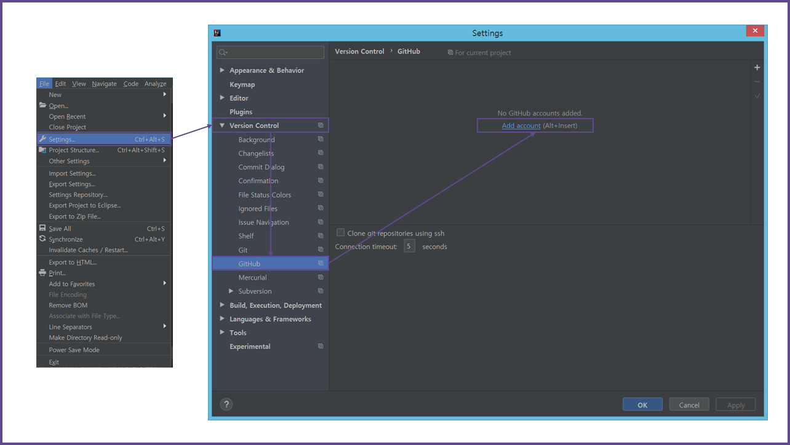Image resolution: width=790 pixels, height=445 pixels.
Task: Open the Edit menu
Action: (x=60, y=84)
